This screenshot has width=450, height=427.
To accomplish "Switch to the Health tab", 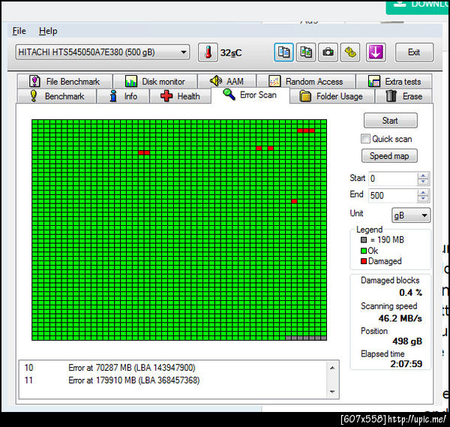I will (180, 96).
